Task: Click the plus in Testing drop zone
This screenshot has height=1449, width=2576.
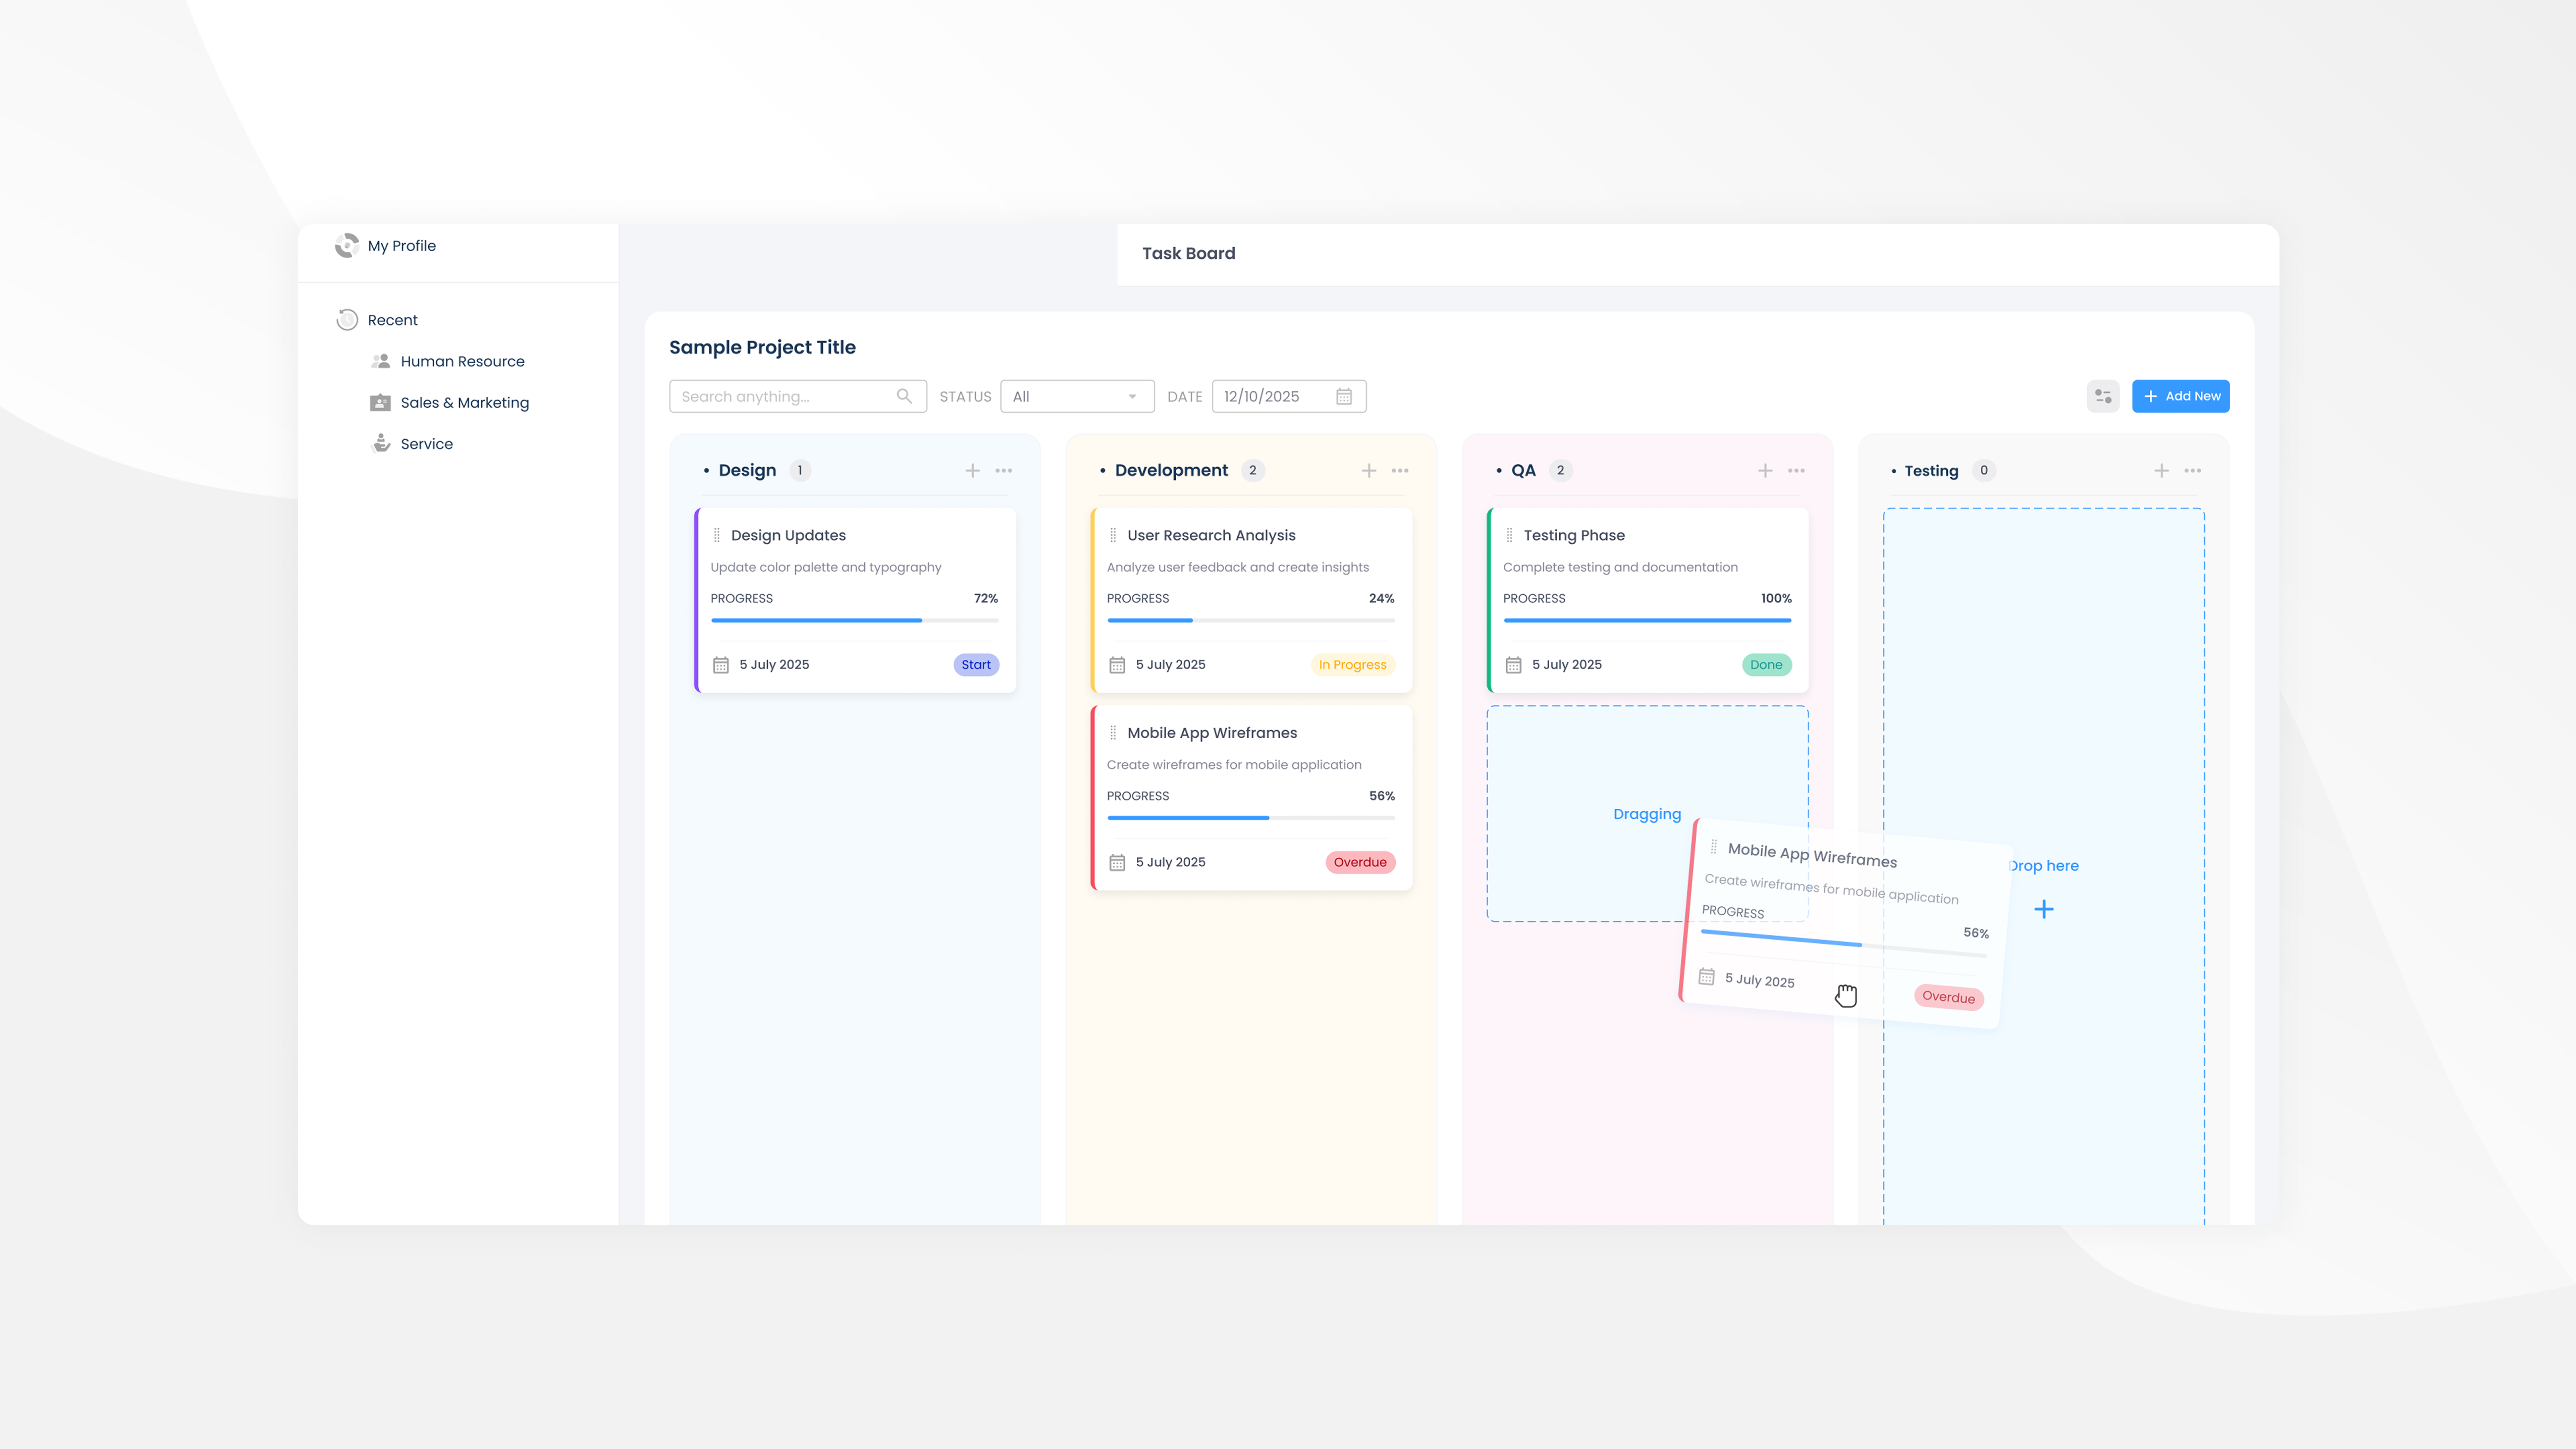Action: tap(2044, 909)
